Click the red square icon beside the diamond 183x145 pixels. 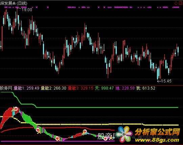coord(180,3)
